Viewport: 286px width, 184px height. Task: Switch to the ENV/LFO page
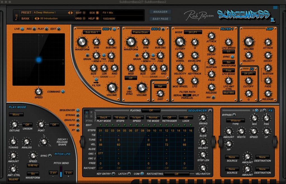click(x=78, y=120)
